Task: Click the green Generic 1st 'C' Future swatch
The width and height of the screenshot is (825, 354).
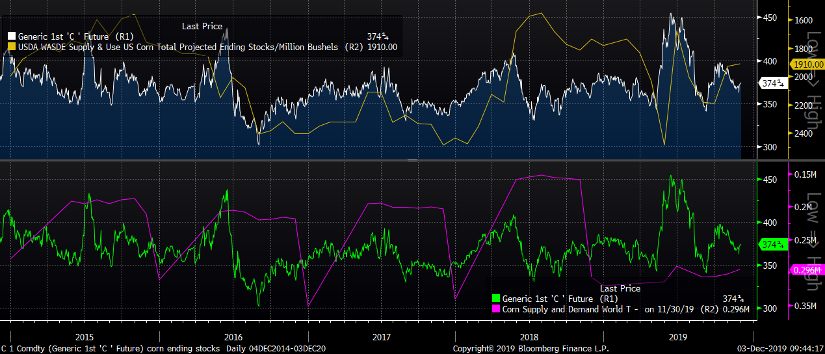Action: (497, 299)
